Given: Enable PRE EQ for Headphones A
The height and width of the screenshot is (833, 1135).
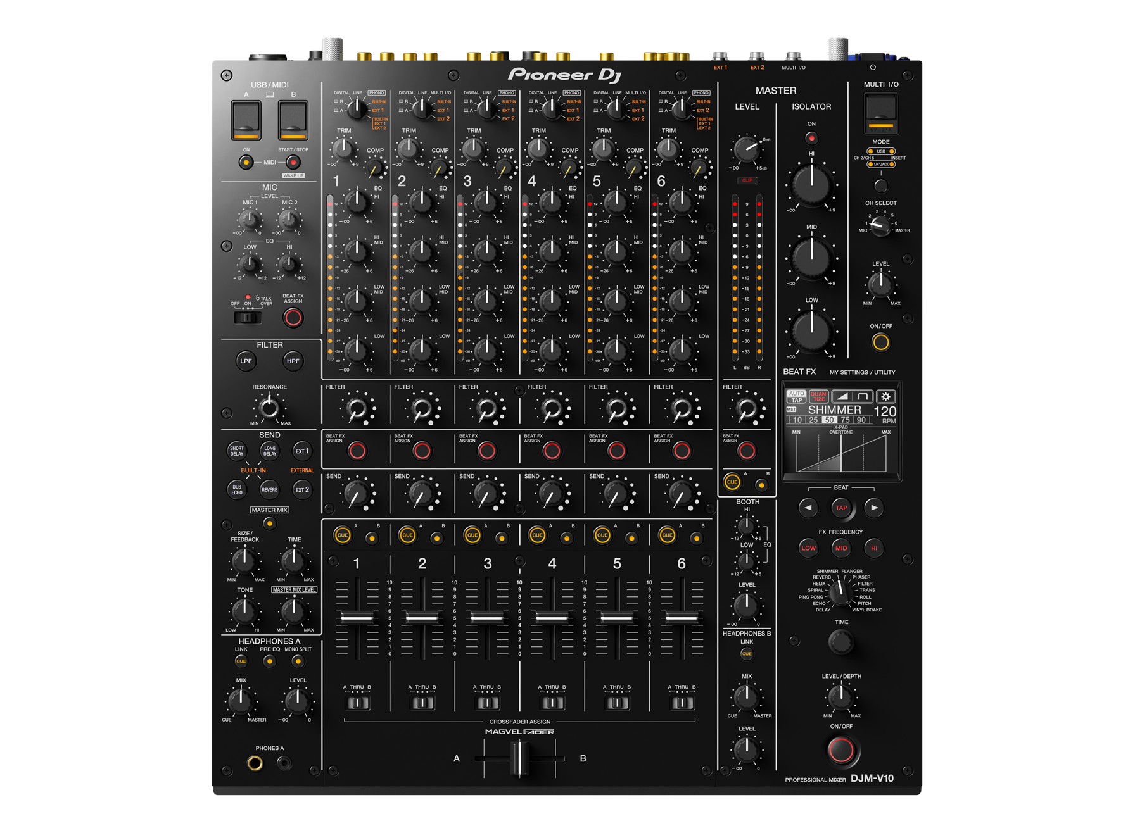Looking at the screenshot, I should 270,661.
